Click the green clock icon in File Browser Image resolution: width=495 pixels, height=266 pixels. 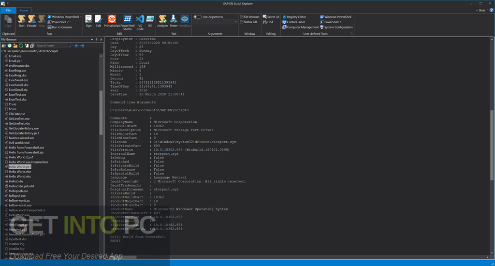pyautogui.click(x=10, y=46)
